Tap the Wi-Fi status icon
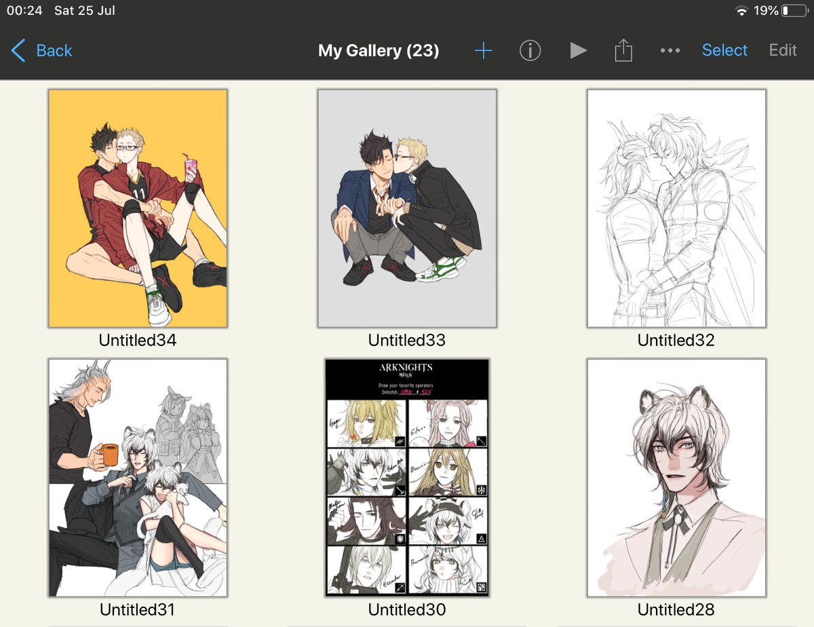814x627 pixels. [x=741, y=11]
